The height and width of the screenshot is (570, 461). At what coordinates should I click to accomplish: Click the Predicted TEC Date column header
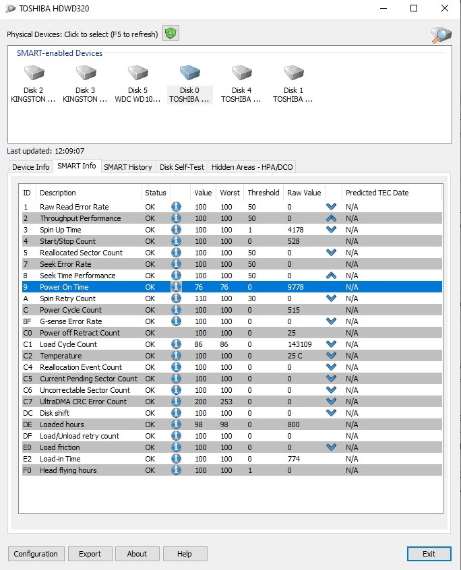tap(392, 193)
